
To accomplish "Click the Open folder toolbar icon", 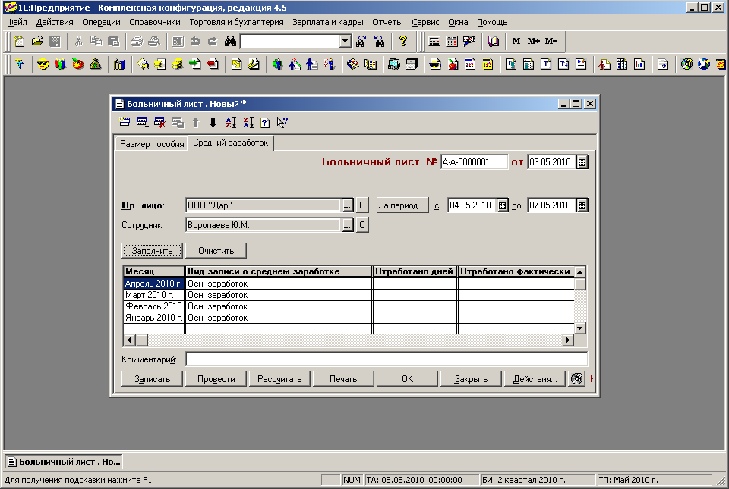I will point(38,41).
